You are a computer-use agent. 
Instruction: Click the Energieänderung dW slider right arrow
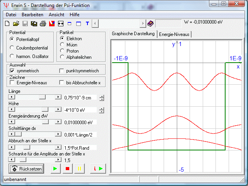pos(58,121)
